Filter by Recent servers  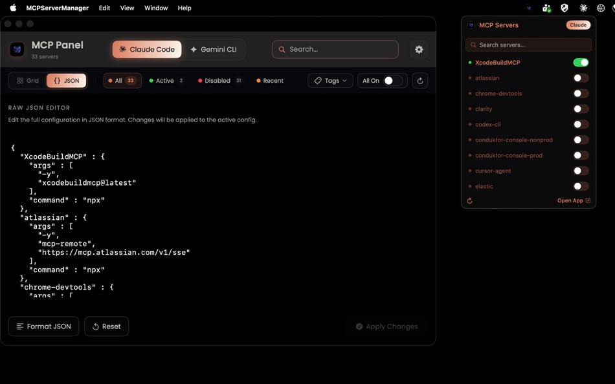coord(270,81)
